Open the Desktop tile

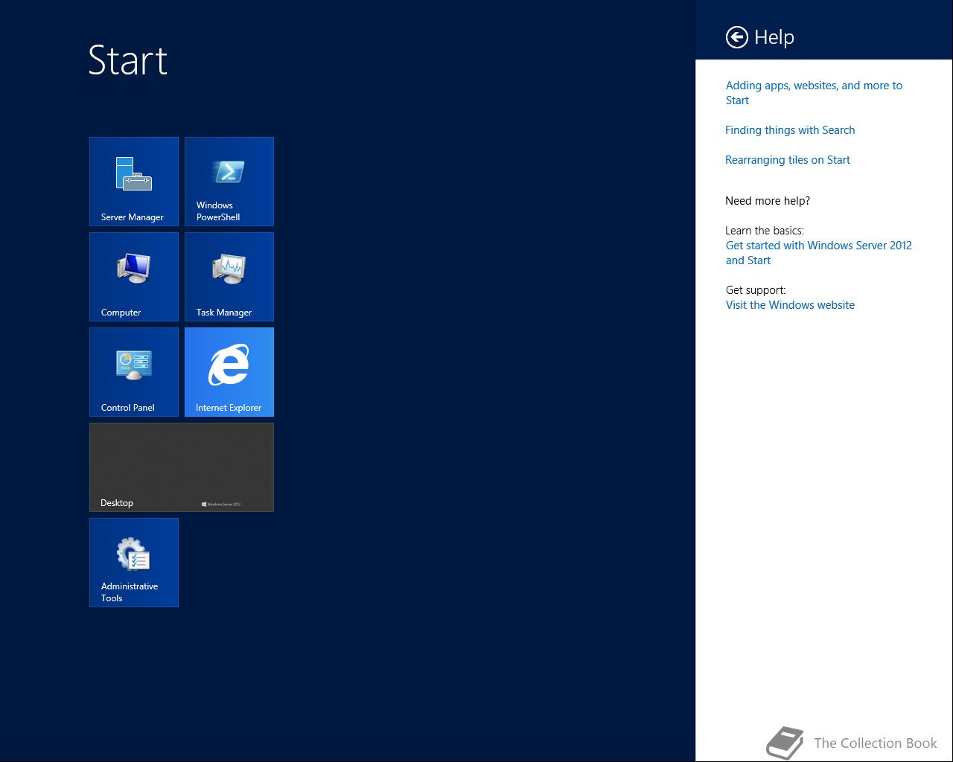(x=182, y=467)
